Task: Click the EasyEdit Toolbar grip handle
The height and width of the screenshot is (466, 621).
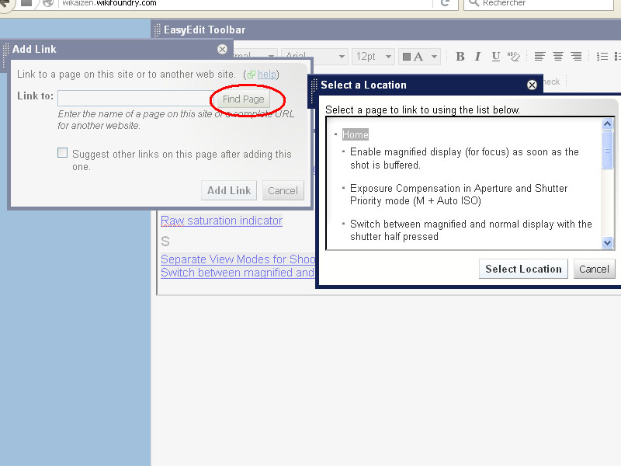Action: pos(157,30)
